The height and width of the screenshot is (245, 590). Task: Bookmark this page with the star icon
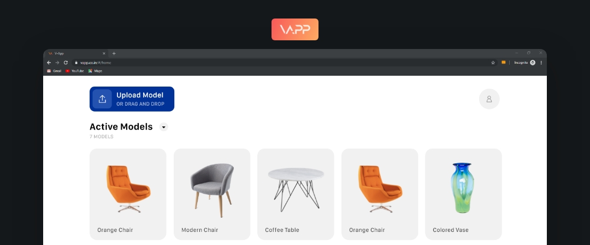coord(493,63)
